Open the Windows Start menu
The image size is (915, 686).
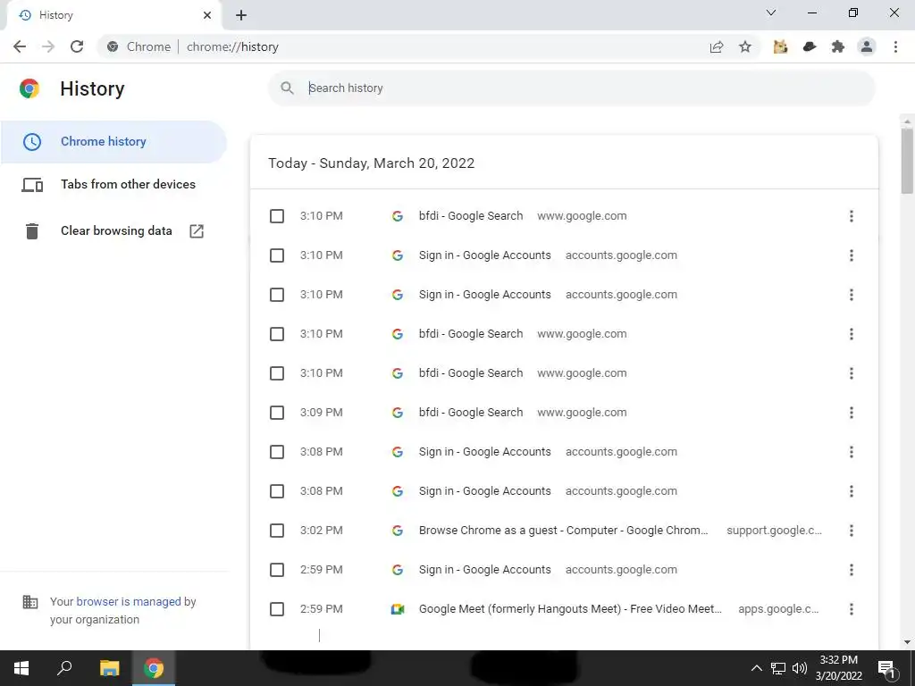click(21, 668)
